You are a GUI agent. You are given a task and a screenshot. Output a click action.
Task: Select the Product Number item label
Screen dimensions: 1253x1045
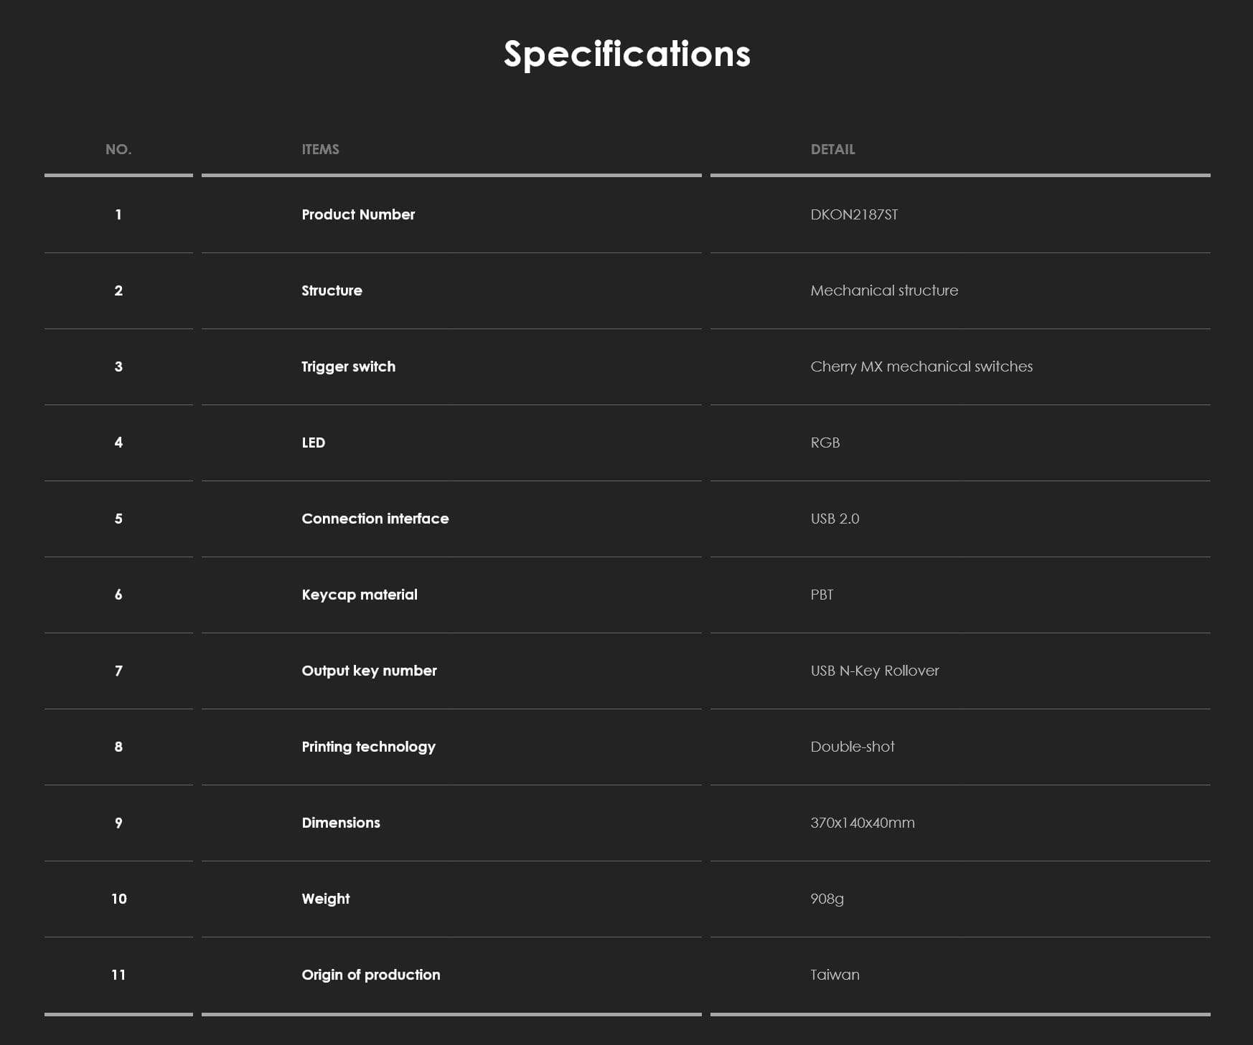click(358, 214)
